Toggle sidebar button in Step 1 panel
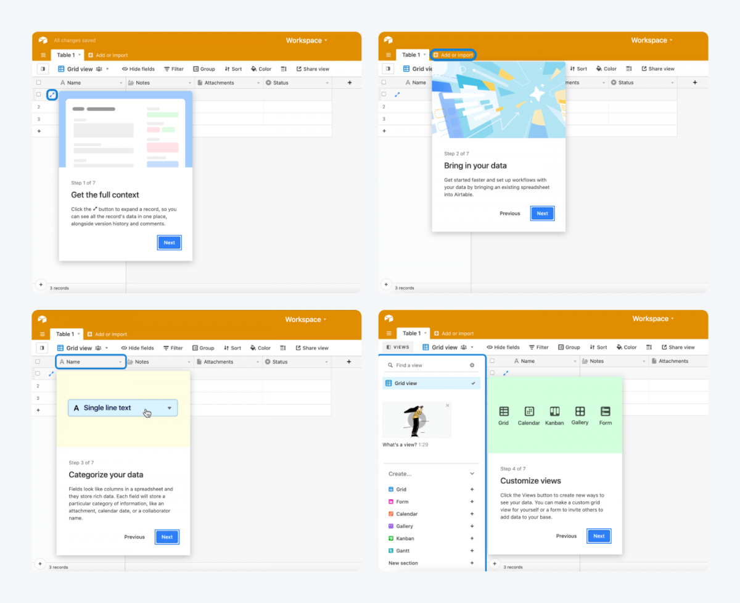Image resolution: width=740 pixels, height=603 pixels. coord(43,69)
